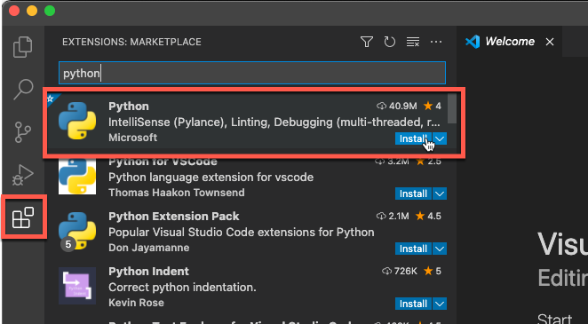Image resolution: width=588 pixels, height=324 pixels.
Task: Click the 4.5 star rating of Extension Pack
Action: tap(428, 216)
